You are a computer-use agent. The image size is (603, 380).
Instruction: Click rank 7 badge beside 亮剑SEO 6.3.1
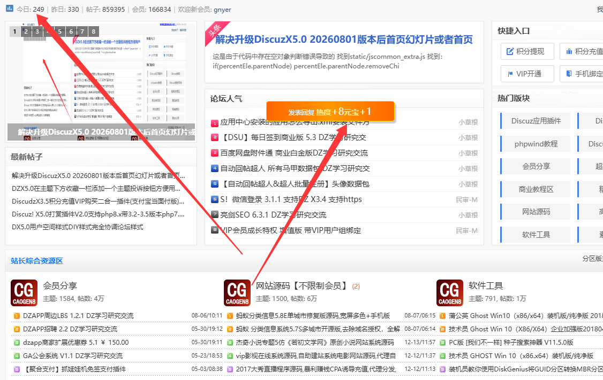coord(215,215)
